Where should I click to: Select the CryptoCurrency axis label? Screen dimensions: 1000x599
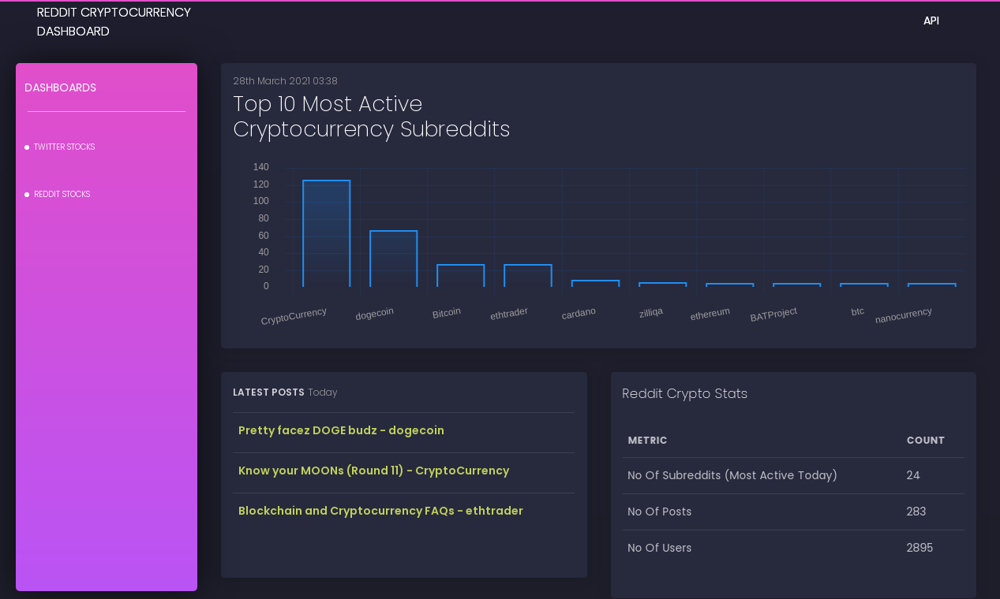(294, 316)
